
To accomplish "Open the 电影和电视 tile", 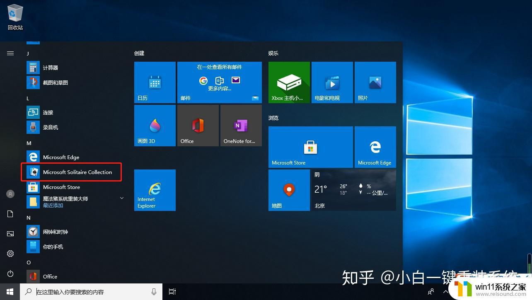I will 332,82.
